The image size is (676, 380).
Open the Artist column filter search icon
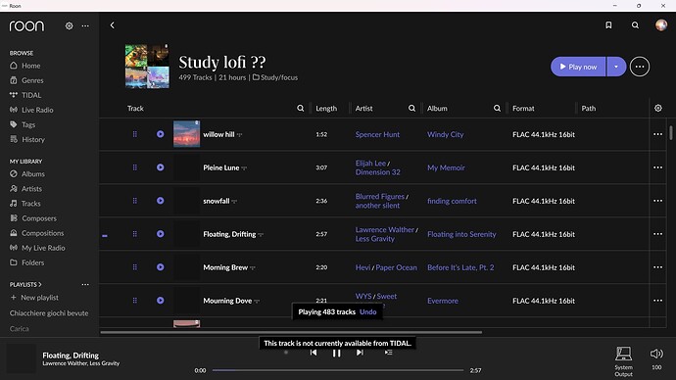(x=411, y=108)
